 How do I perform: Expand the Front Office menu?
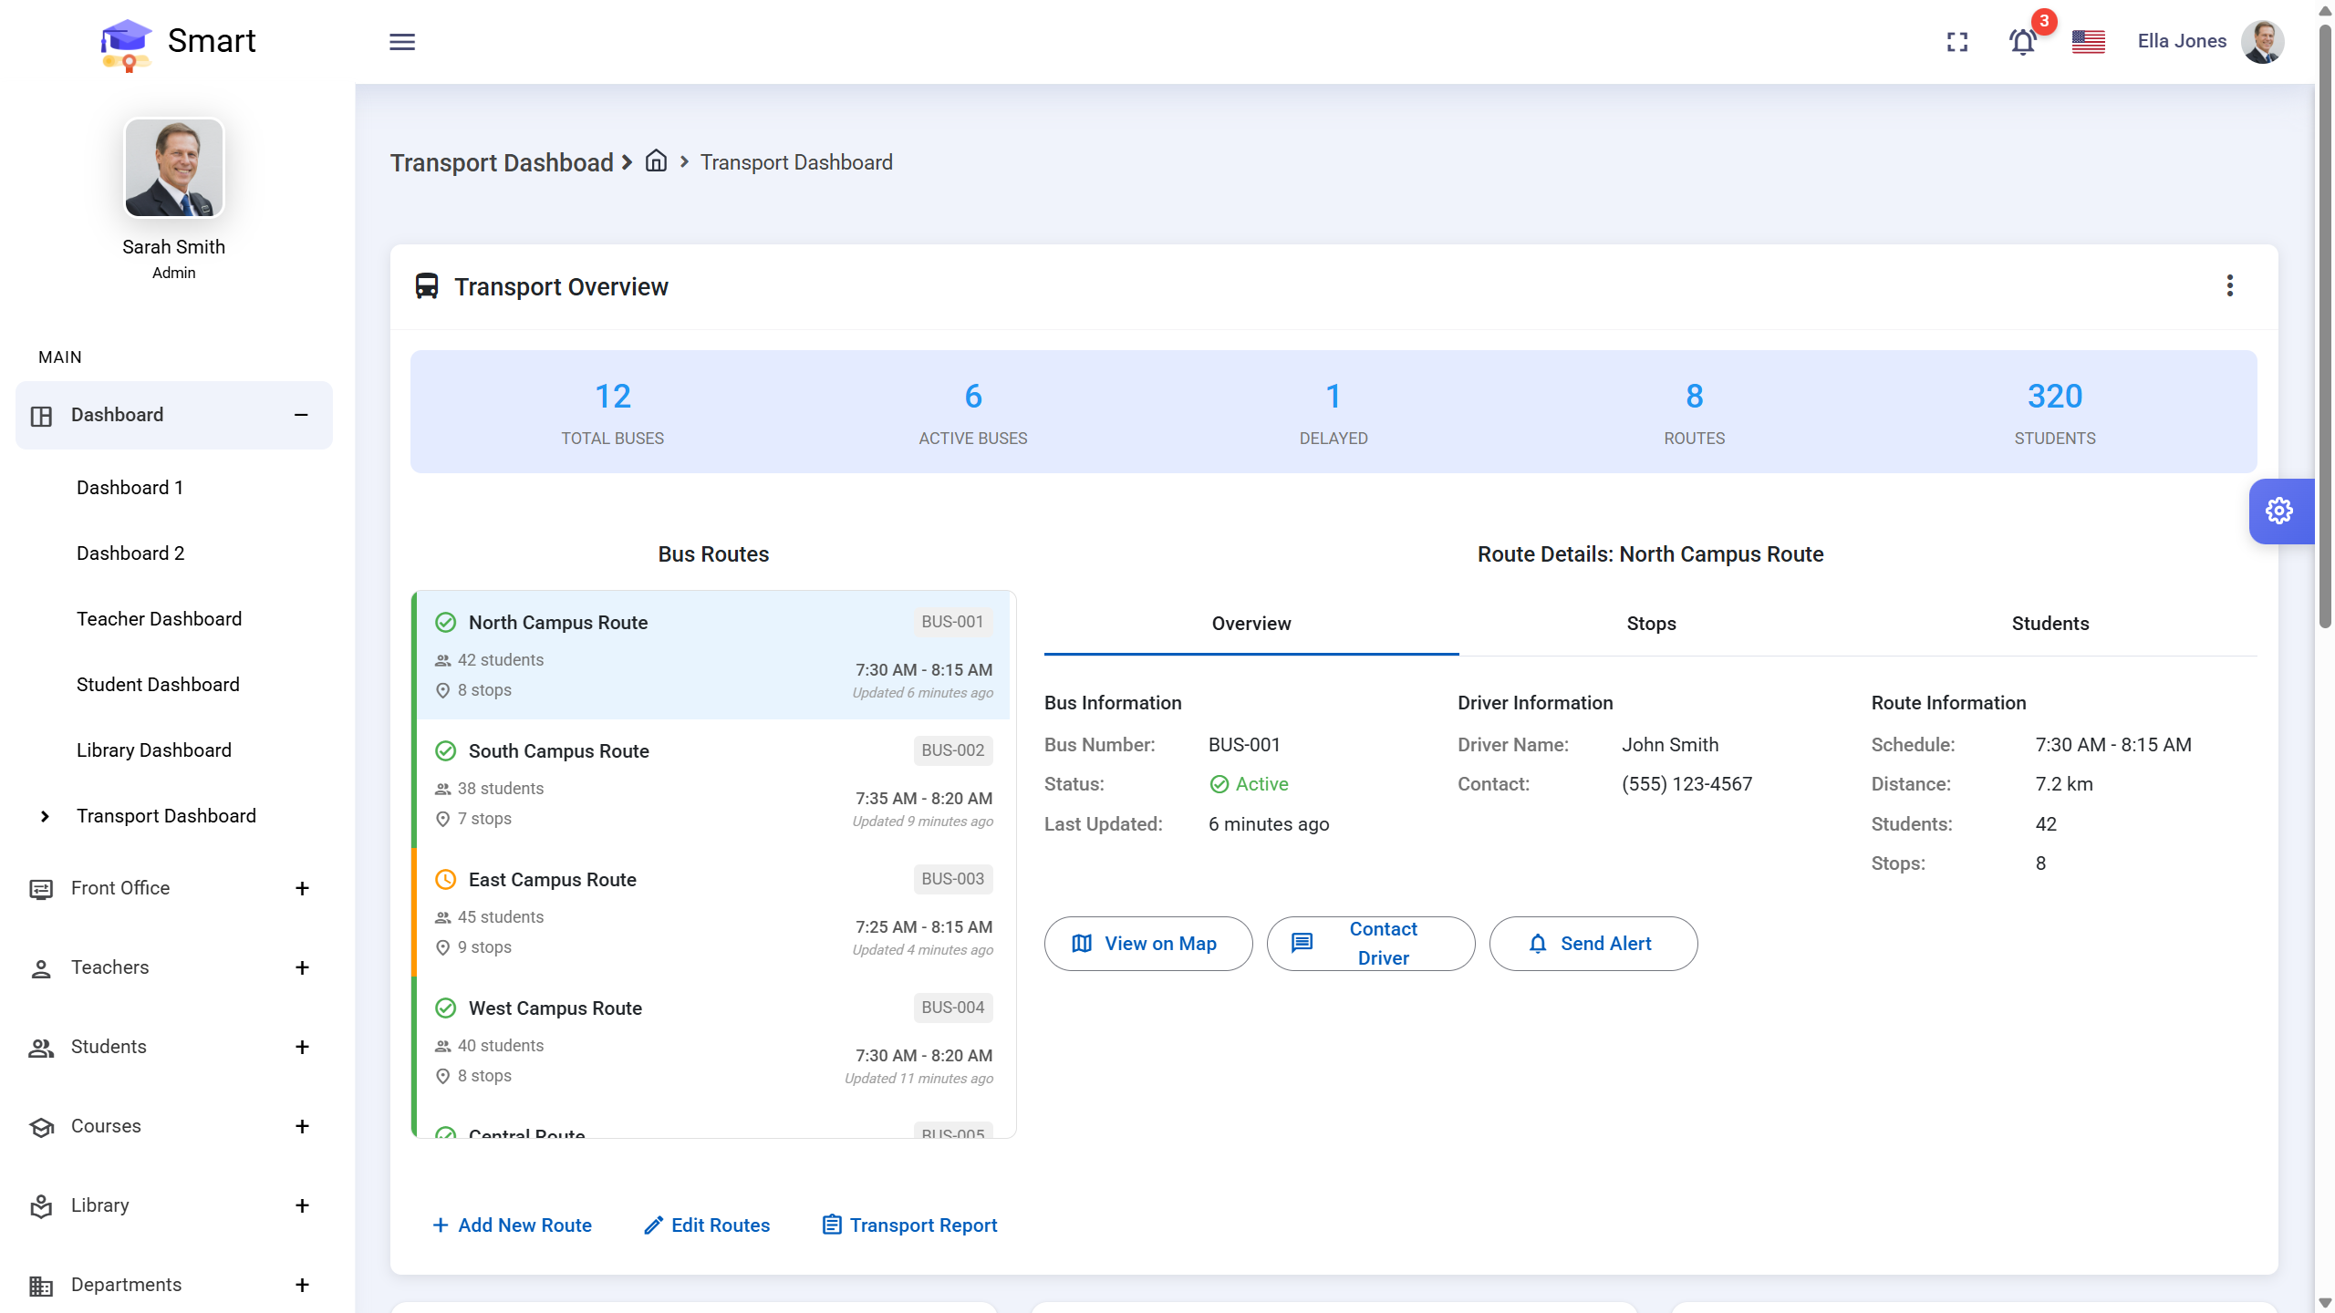(x=302, y=888)
